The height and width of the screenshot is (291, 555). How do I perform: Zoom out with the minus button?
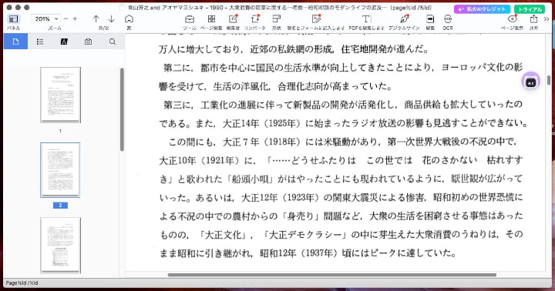(66, 18)
